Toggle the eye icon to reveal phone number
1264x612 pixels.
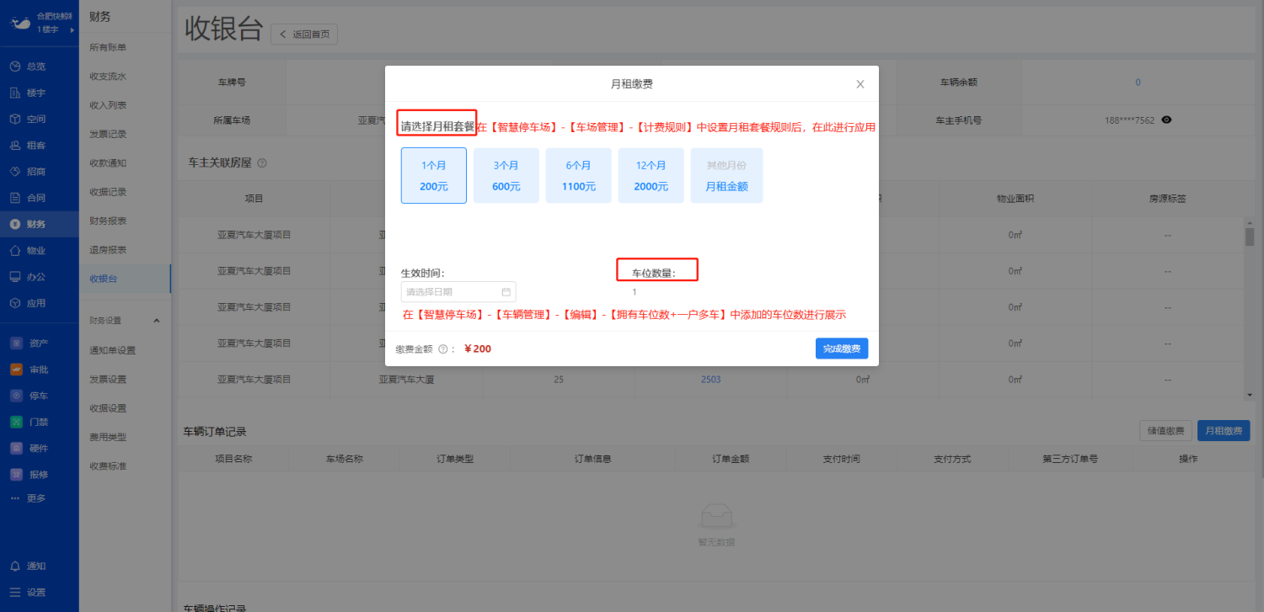click(x=1166, y=120)
